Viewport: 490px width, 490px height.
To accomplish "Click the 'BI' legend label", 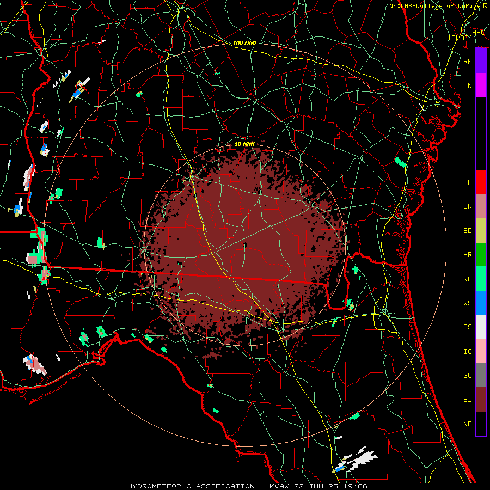I will click(468, 400).
